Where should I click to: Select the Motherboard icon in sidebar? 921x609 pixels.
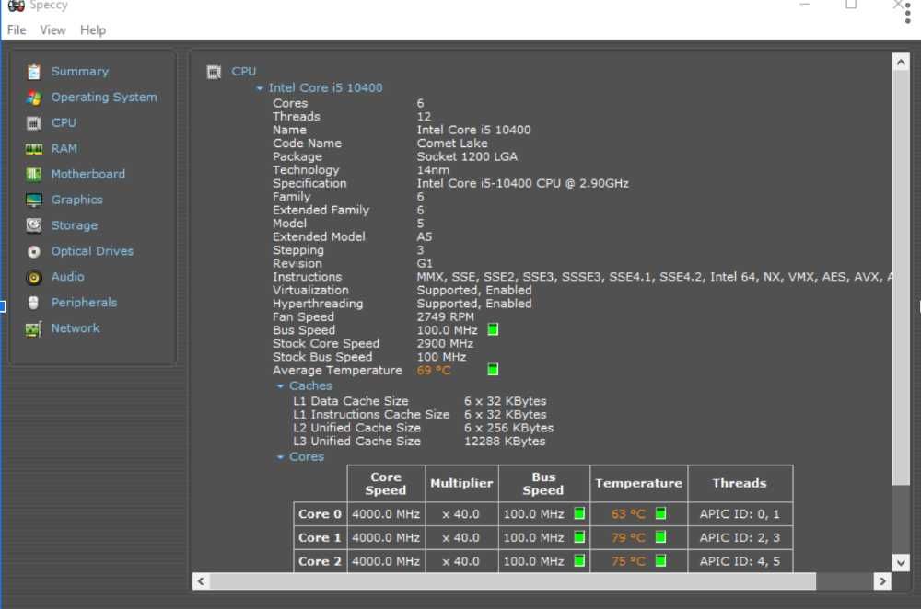pos(33,174)
